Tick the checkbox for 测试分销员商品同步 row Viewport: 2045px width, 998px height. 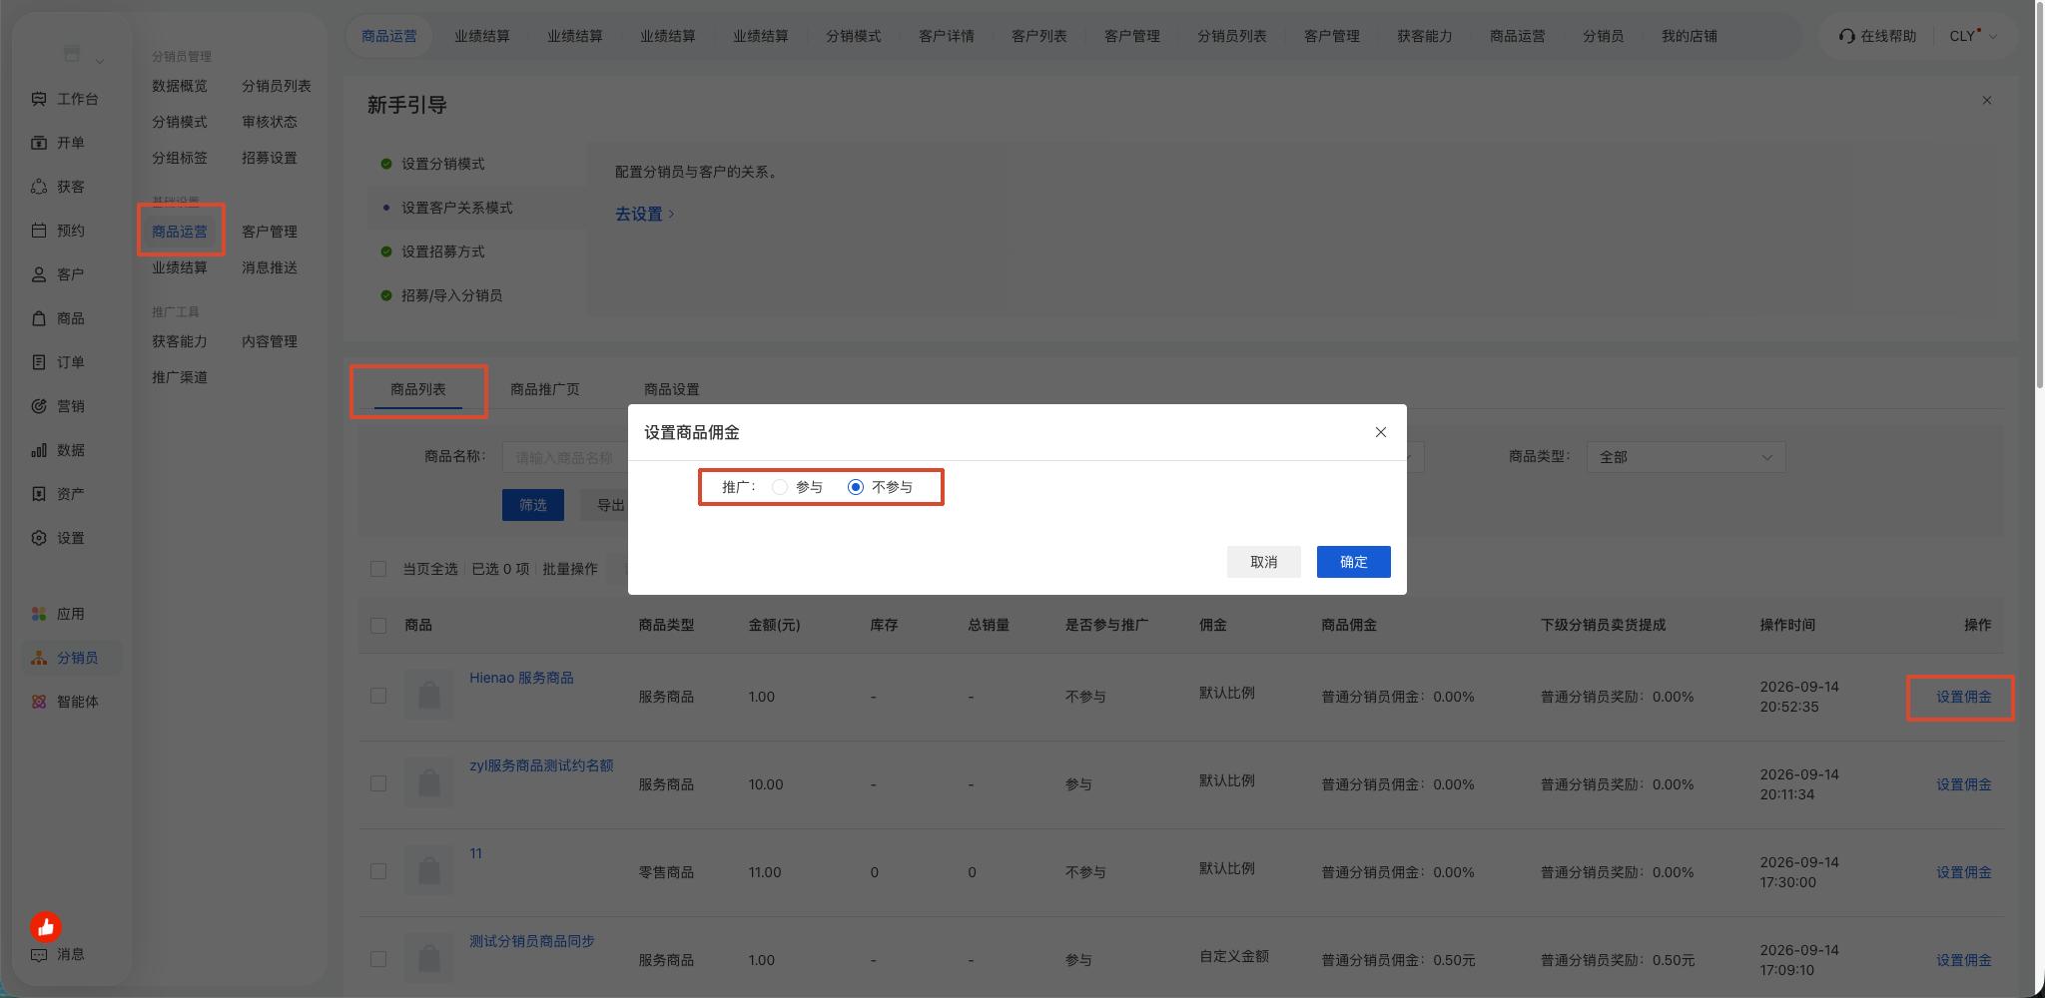point(378,959)
